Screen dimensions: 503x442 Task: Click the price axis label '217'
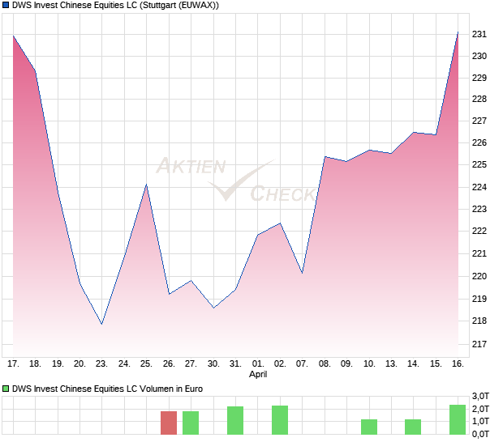tap(479, 344)
